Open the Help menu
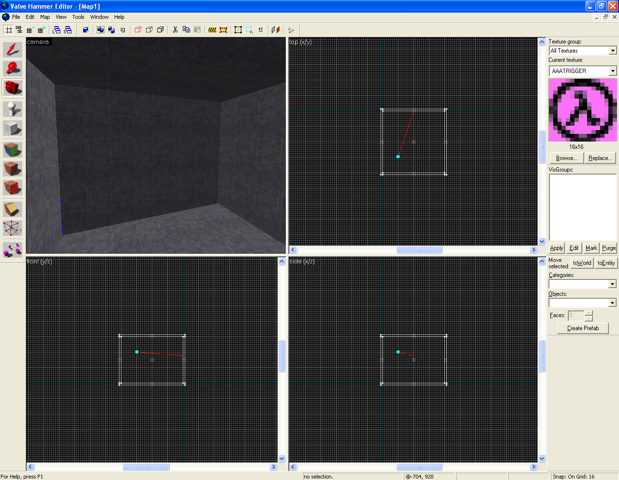 (x=119, y=17)
